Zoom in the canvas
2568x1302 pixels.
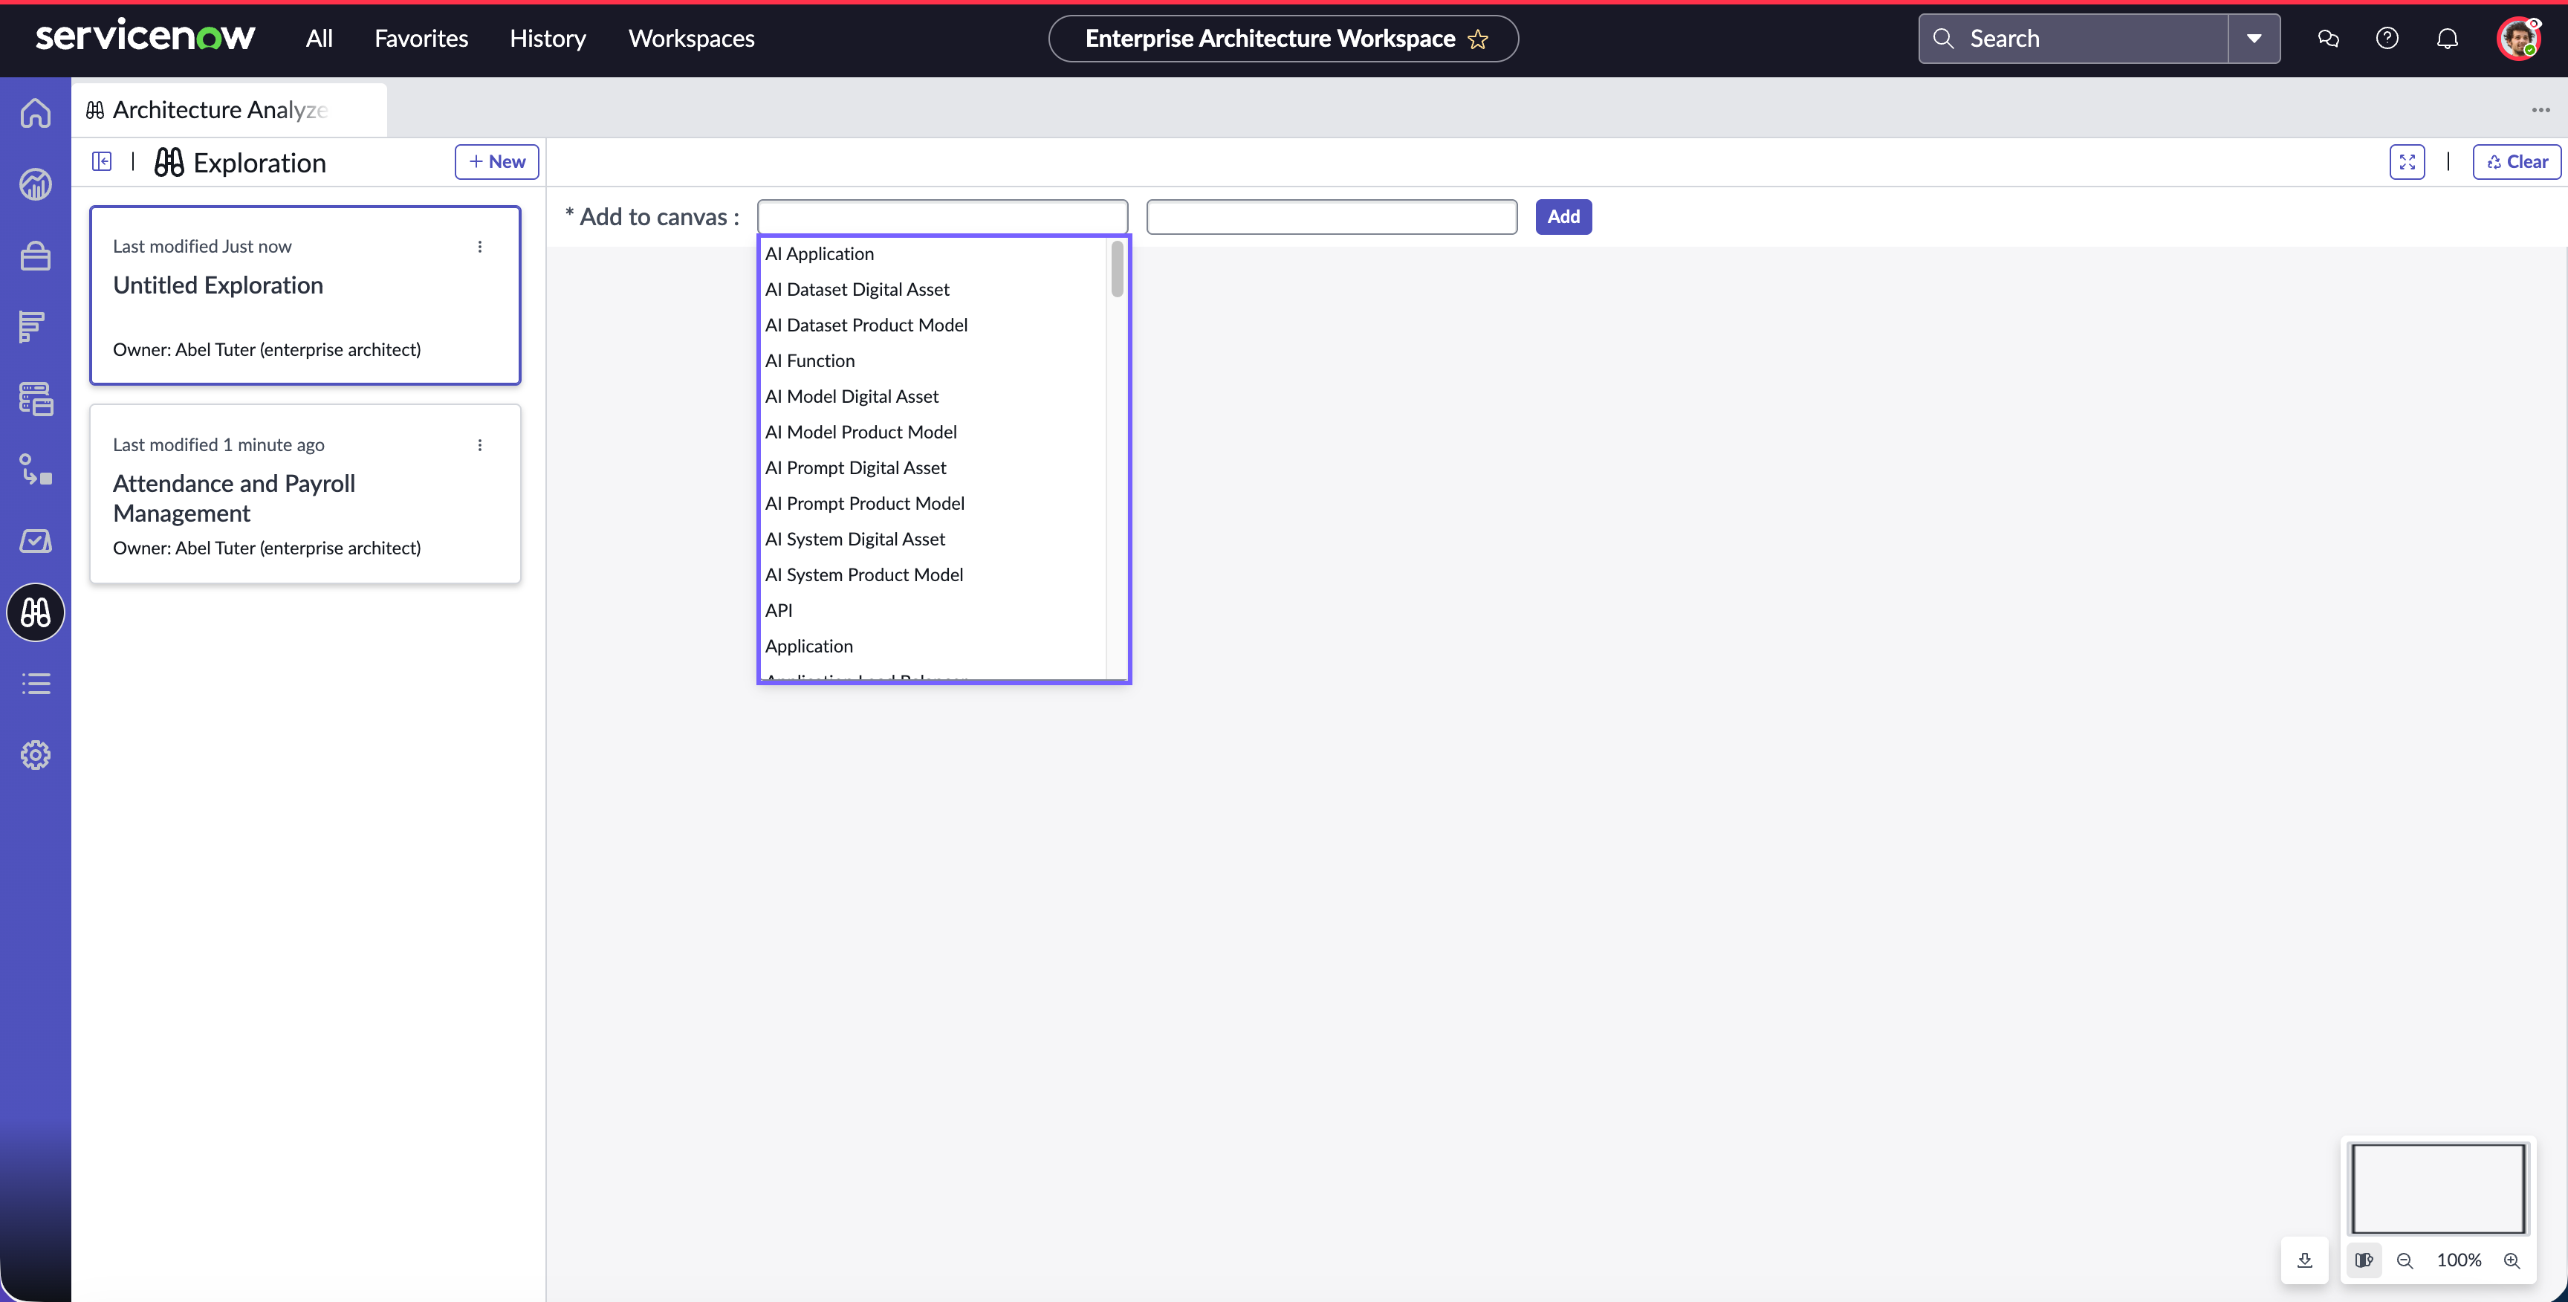(2512, 1261)
